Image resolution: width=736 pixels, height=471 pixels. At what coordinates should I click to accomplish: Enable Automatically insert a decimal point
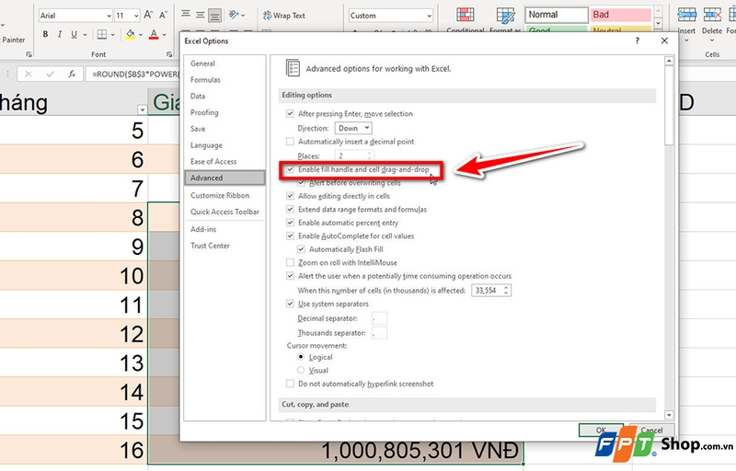pos(290,141)
